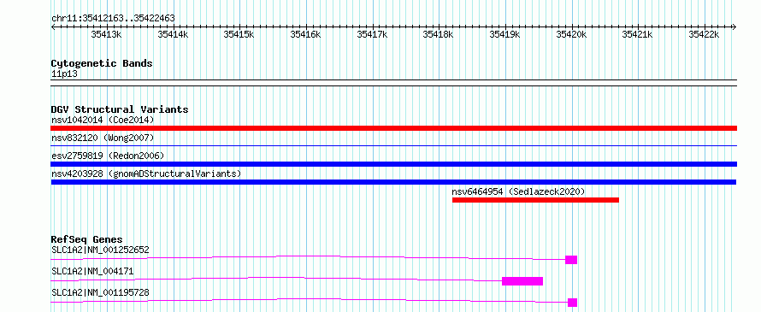761x312 pixels.
Task: Click the right arrowhead of the ruler
Action: click(x=734, y=27)
